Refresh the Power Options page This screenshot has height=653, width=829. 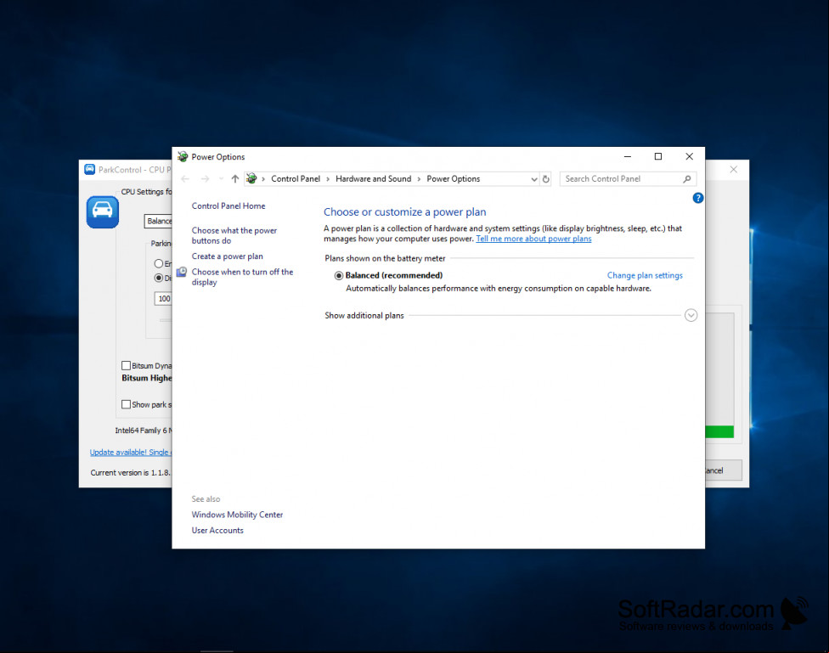tap(545, 178)
